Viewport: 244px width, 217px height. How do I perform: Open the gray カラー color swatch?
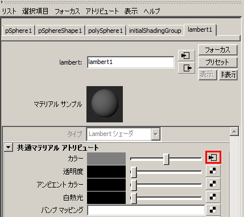pyautogui.click(x=106, y=159)
